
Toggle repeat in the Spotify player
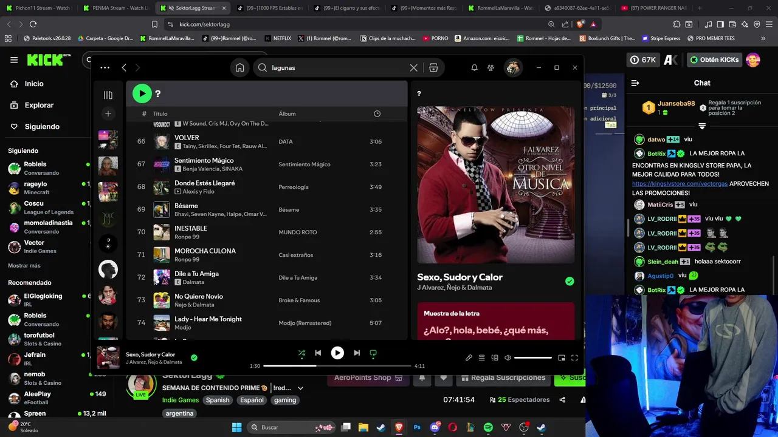[373, 353]
